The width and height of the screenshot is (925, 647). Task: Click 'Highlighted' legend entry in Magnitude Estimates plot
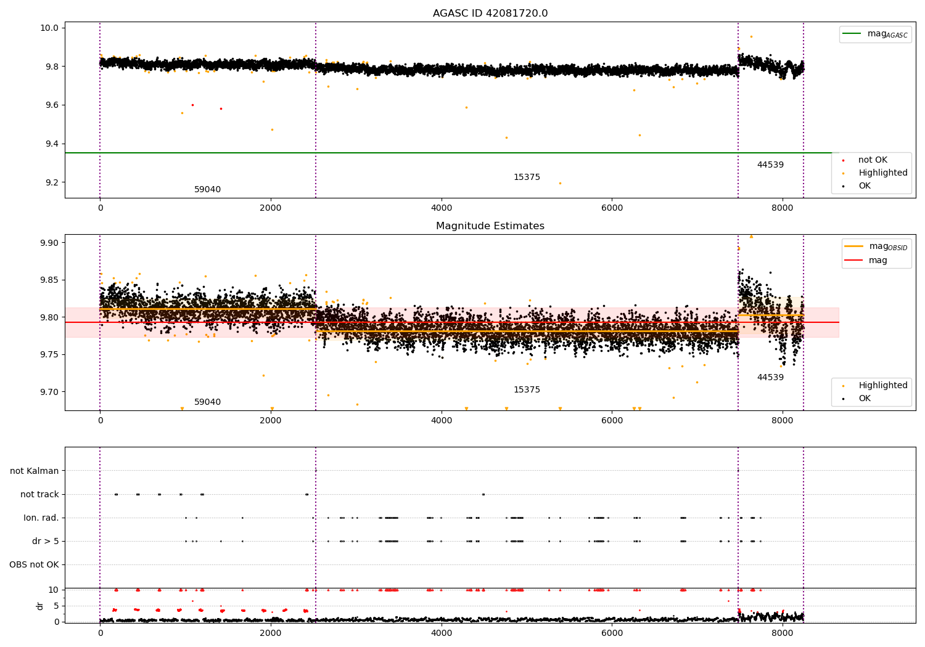pyautogui.click(x=876, y=386)
